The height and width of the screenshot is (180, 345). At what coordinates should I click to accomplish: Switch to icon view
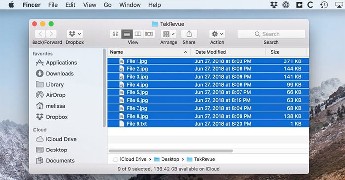click(x=115, y=34)
